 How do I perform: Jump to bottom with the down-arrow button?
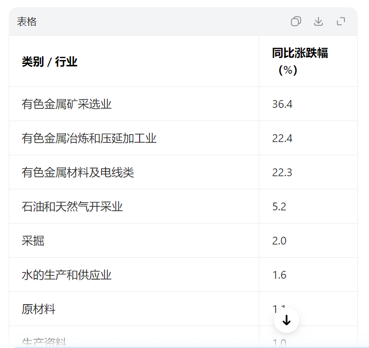tap(287, 320)
